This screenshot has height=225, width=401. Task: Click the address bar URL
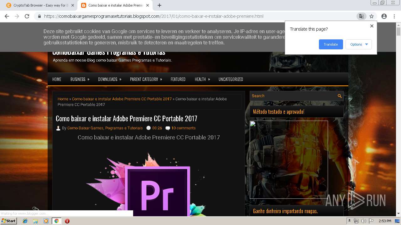[x=154, y=16]
